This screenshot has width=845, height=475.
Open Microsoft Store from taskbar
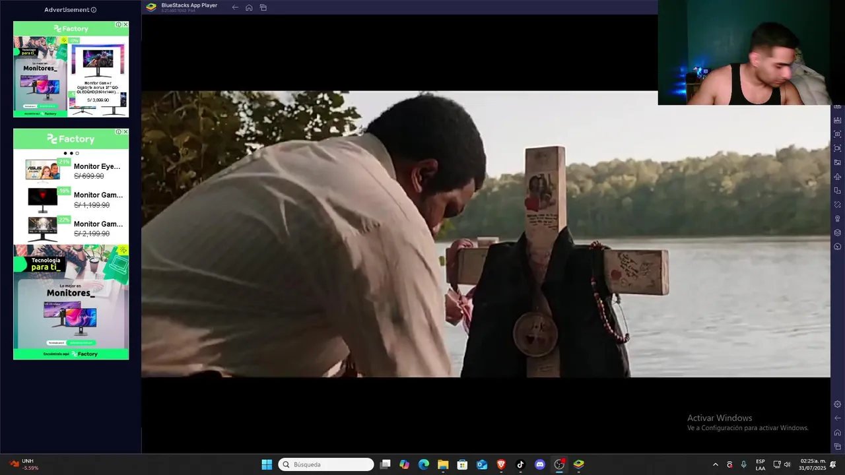(462, 464)
